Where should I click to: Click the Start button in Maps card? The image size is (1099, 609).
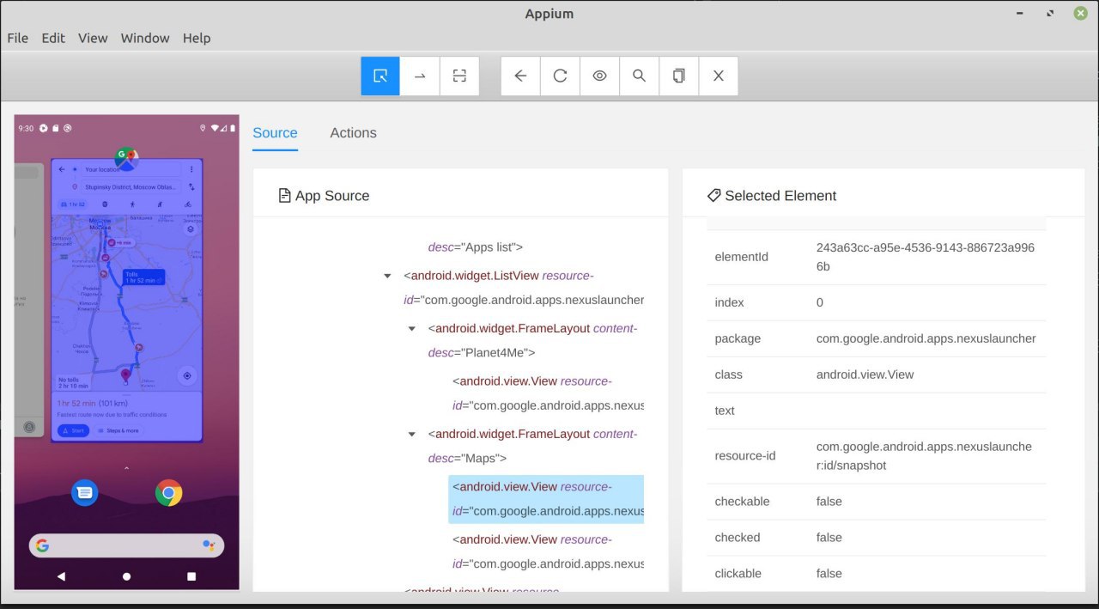(73, 430)
